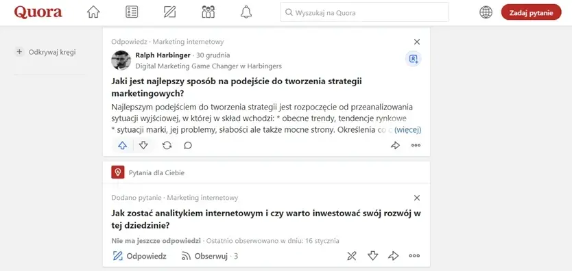Comment on Ralph Harbinger's answer
This screenshot has height=271, width=572.
click(x=188, y=146)
